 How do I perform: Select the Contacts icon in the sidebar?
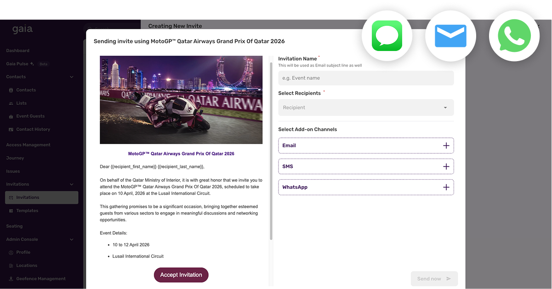click(11, 90)
